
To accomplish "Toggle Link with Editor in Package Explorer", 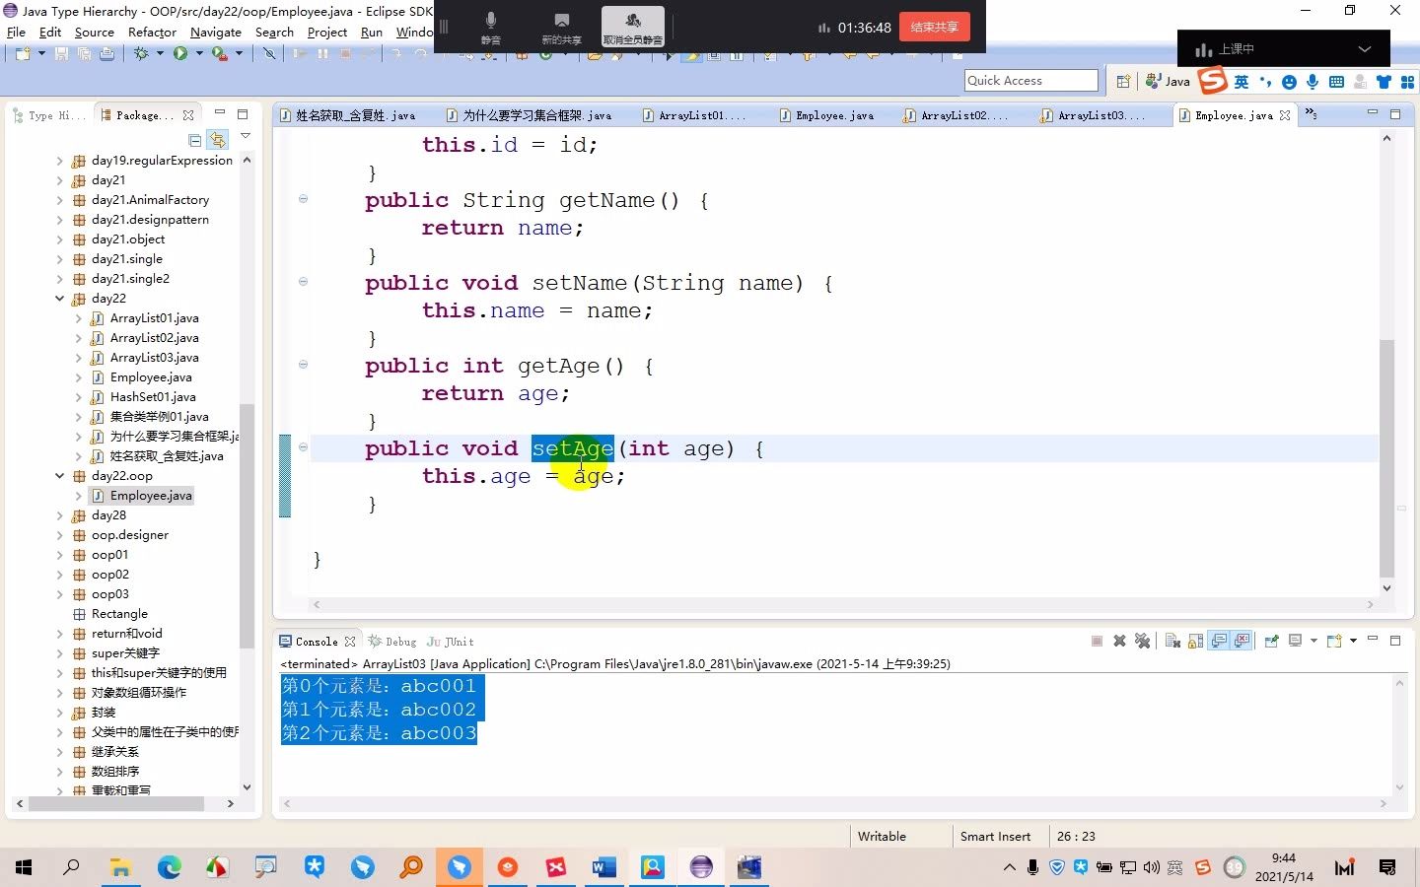I will point(217,140).
